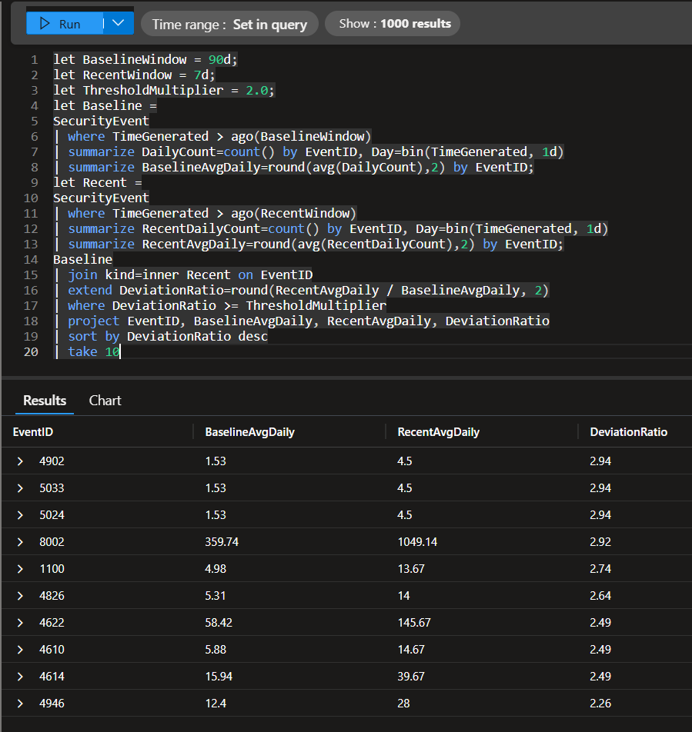
Task: Expand the row for EventID 4946
Action: point(20,704)
